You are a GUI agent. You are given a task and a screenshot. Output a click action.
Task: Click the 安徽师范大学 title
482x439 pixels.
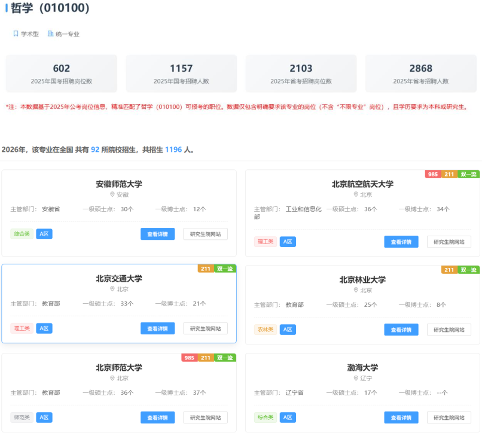119,184
